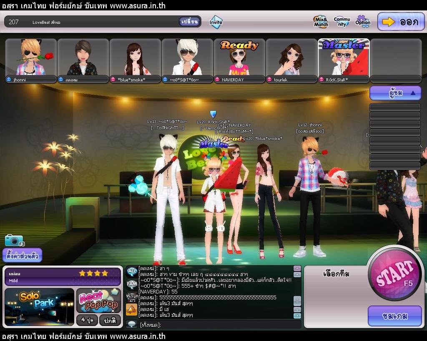The width and height of the screenshot is (427, 341).
Task: Click the orange megaphone broadcast icon
Action: pyautogui.click(x=131, y=309)
